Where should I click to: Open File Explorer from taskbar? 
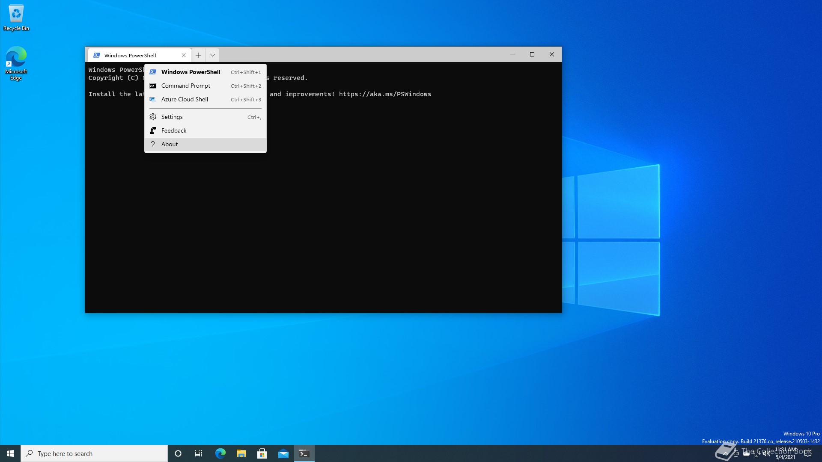[241, 453]
